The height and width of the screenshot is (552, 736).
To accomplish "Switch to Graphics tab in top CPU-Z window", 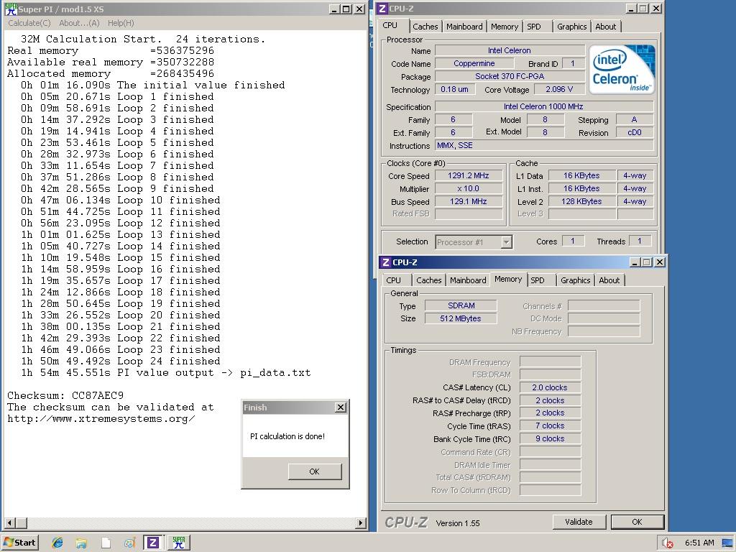I will (x=571, y=27).
